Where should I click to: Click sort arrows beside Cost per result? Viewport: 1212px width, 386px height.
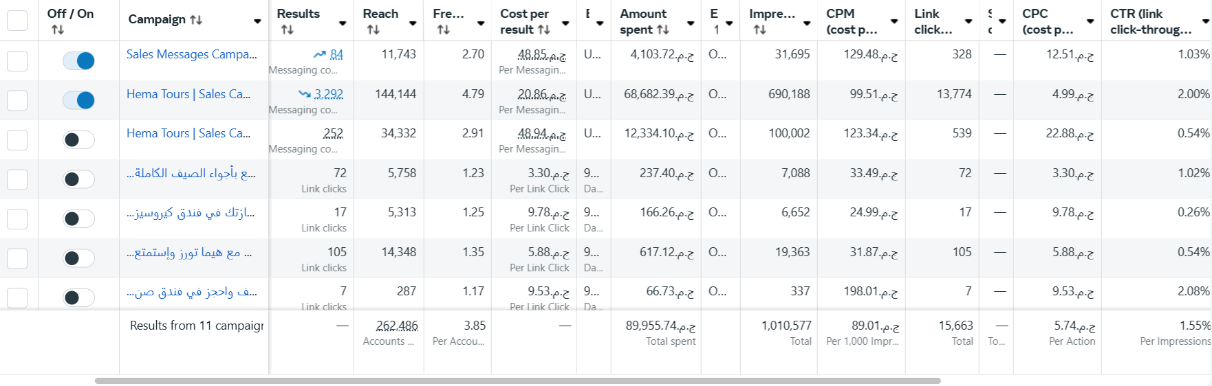(544, 30)
